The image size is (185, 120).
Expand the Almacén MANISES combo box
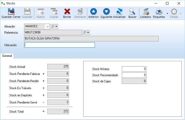[47, 26]
